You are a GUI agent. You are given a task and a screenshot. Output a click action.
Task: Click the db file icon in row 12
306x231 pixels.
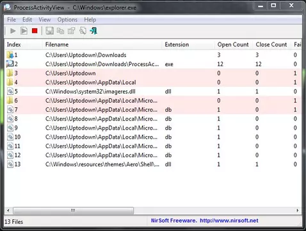click(x=10, y=155)
